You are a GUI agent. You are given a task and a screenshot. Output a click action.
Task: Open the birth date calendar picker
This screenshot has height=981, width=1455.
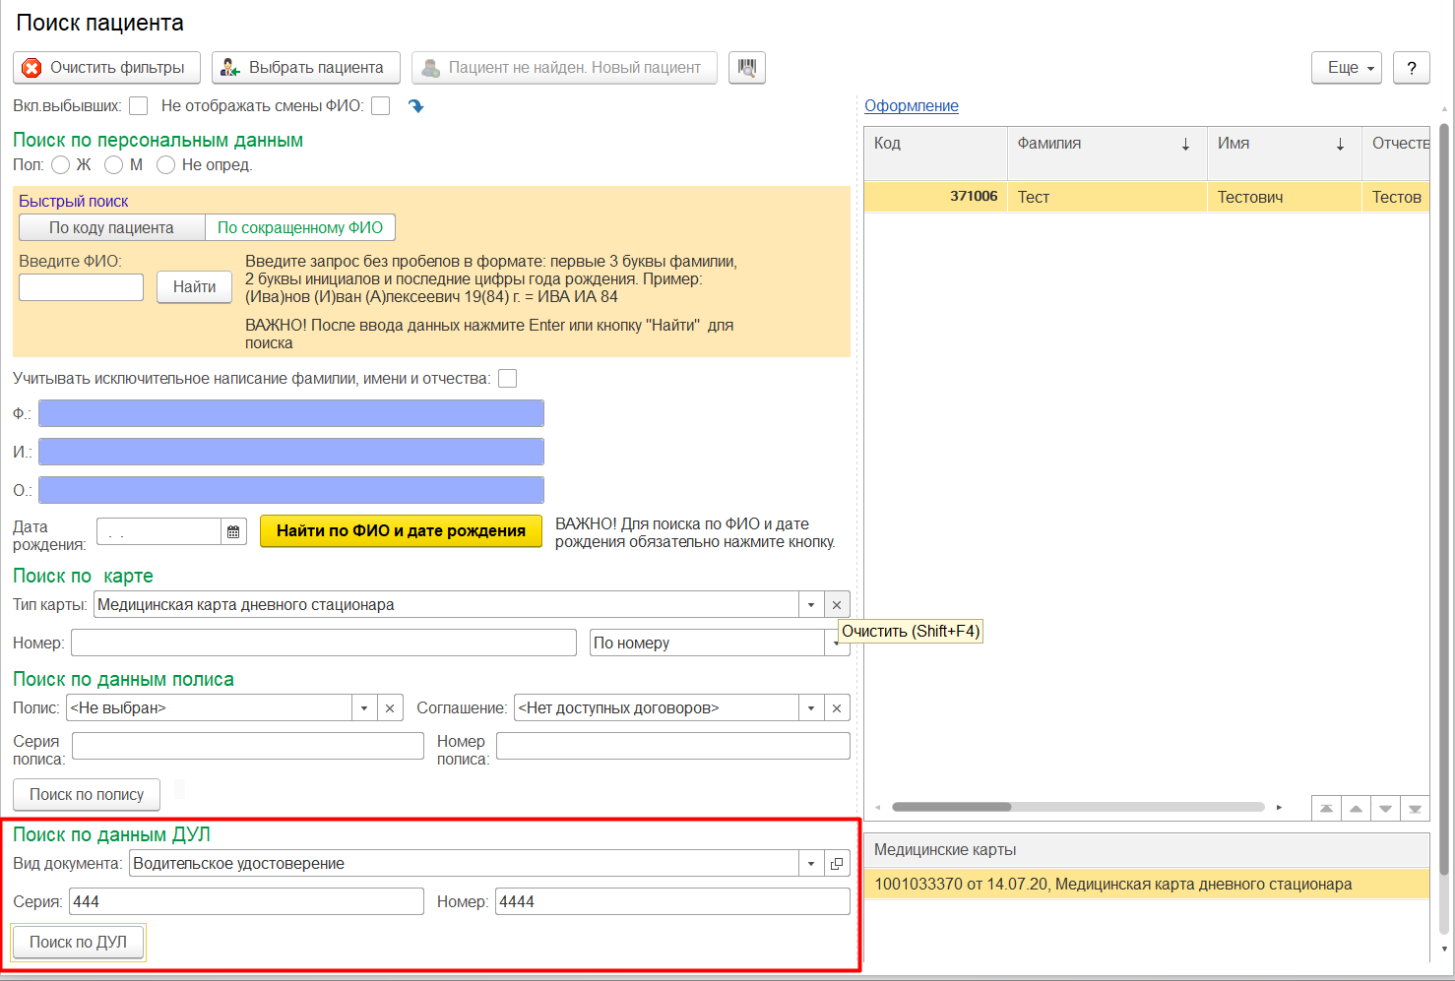coord(233,532)
